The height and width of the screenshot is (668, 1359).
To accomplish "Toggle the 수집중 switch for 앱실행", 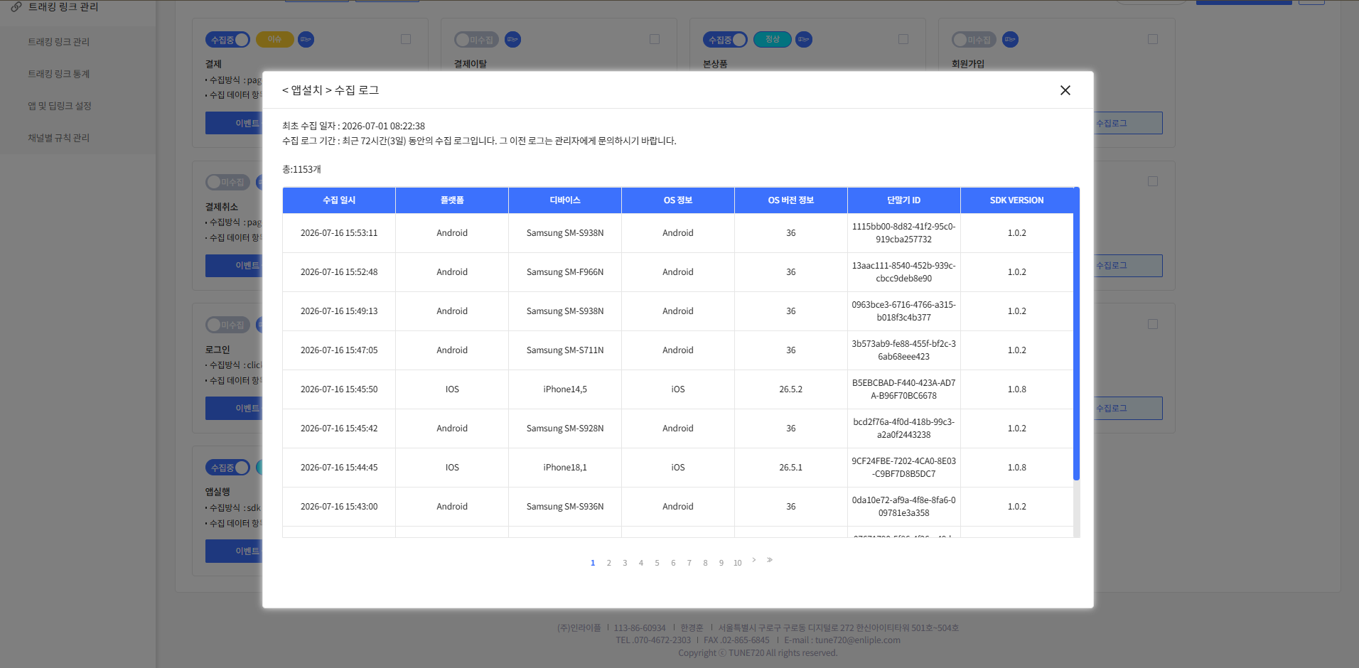I will point(227,468).
